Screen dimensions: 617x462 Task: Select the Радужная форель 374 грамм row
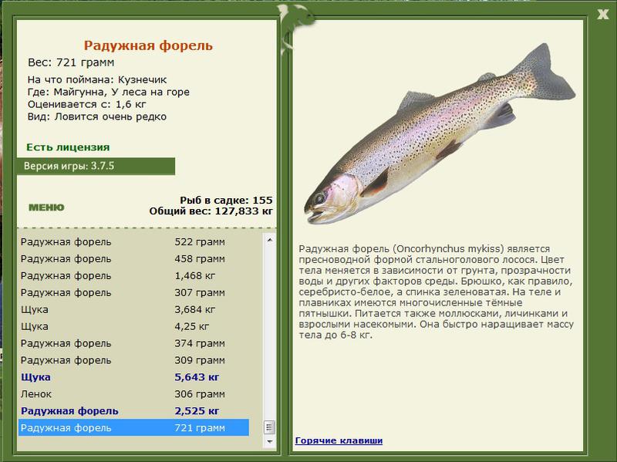click(133, 343)
